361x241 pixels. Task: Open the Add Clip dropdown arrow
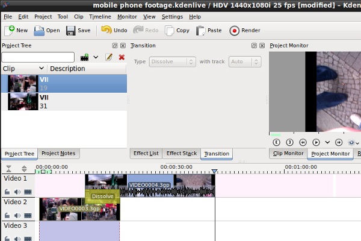pyautogui.click(x=96, y=57)
